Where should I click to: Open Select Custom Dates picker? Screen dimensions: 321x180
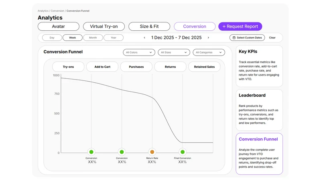[x=247, y=38]
